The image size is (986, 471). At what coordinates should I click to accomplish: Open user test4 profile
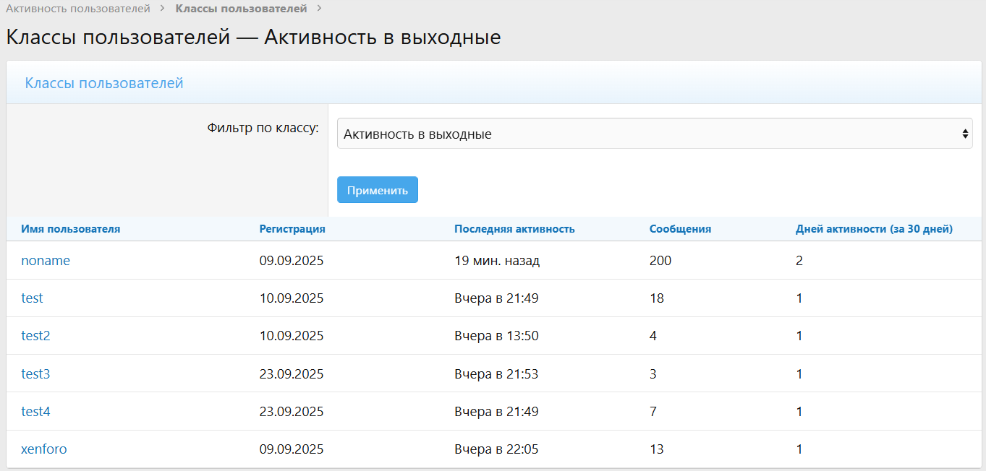[35, 412]
